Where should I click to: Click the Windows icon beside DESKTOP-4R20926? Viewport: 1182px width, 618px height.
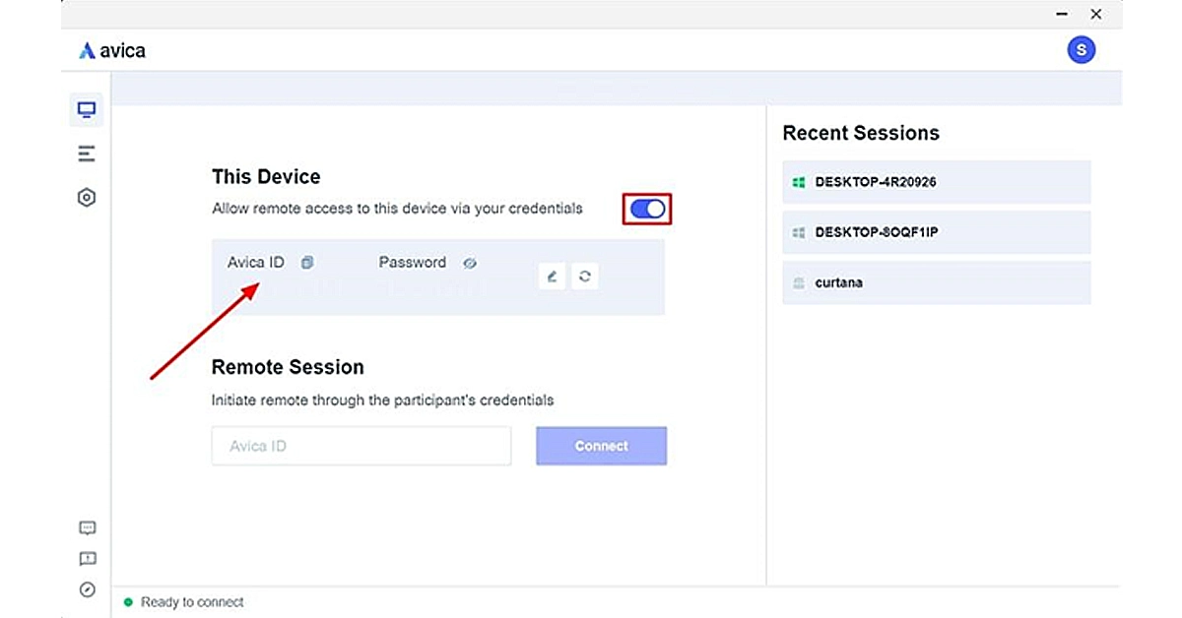pyautogui.click(x=799, y=182)
